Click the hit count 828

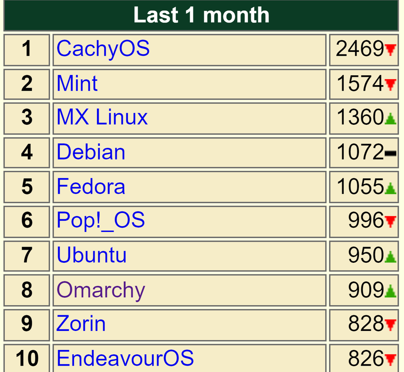click(366, 324)
